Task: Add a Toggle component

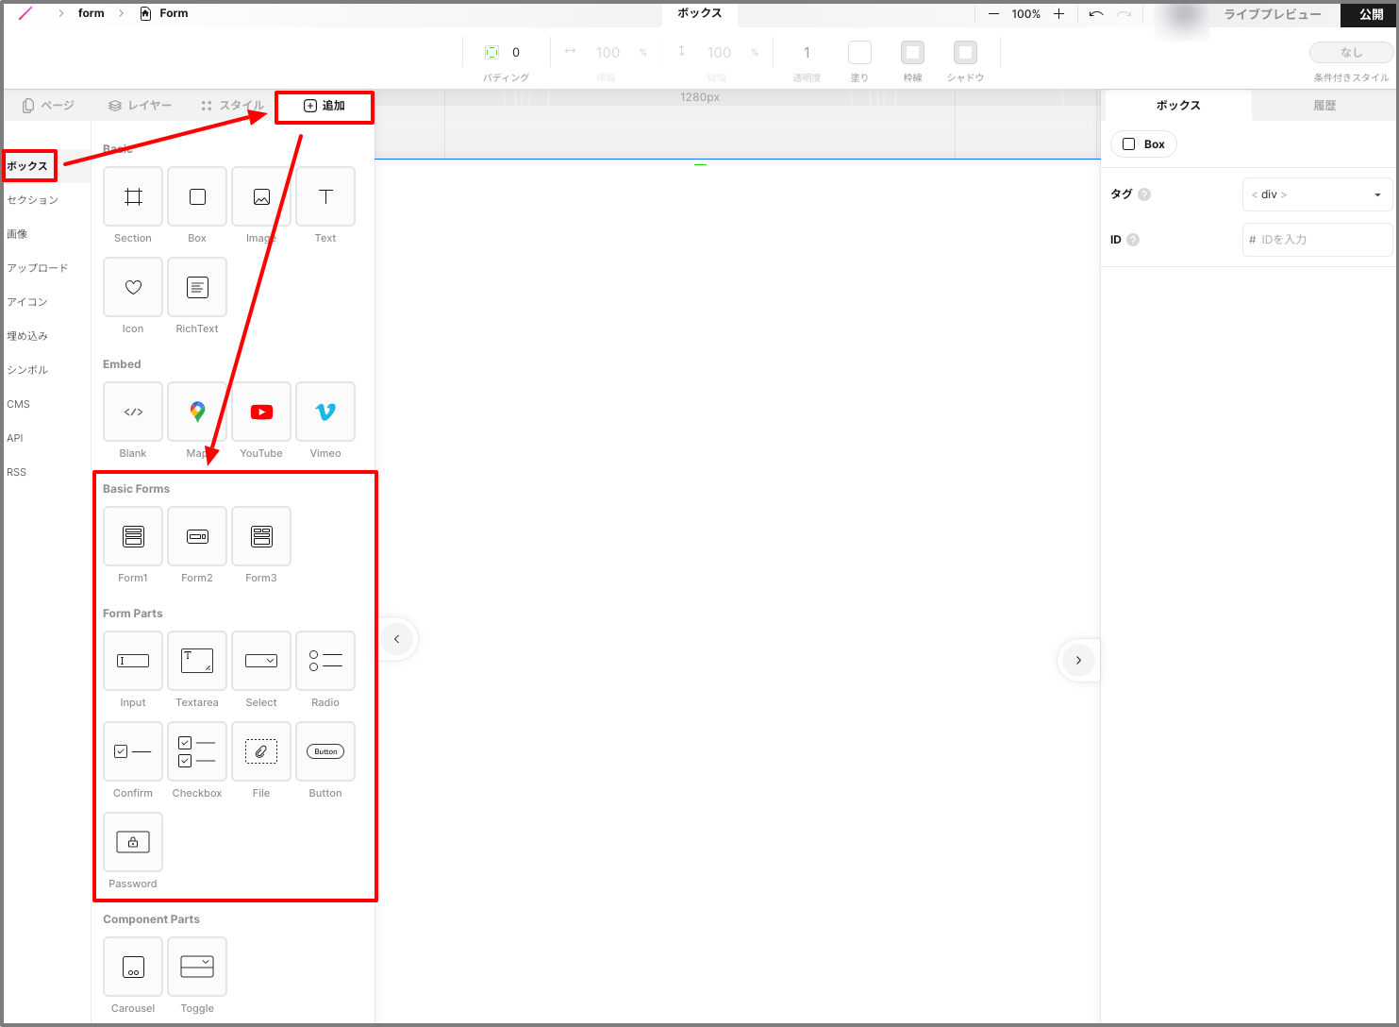Action: (x=197, y=967)
